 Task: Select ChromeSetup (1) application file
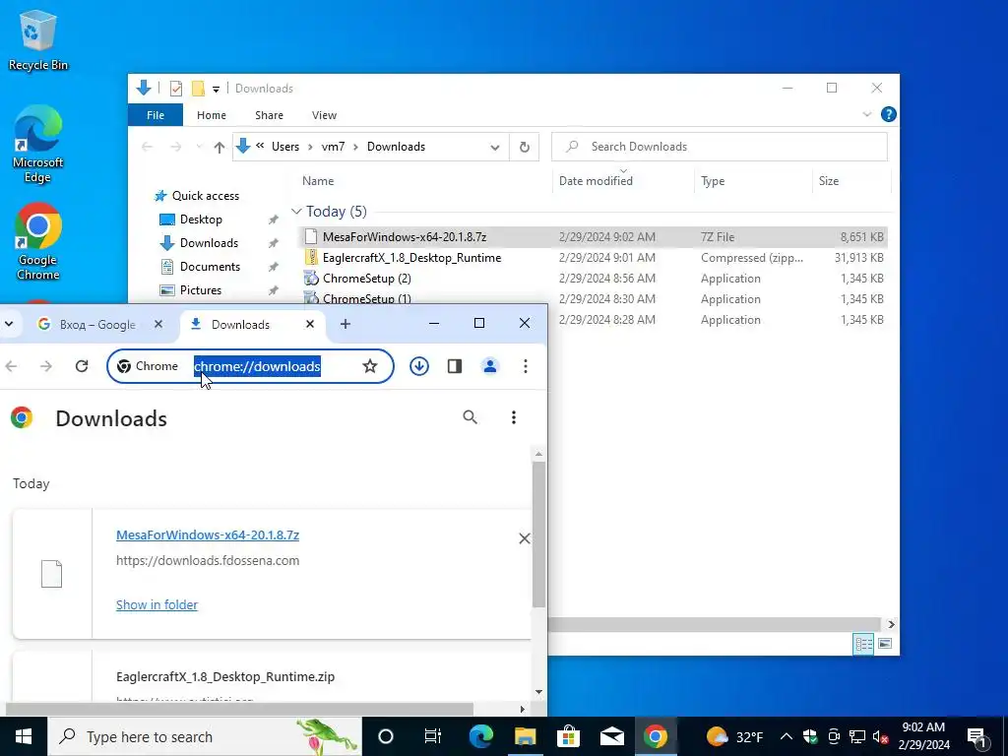coord(366,298)
